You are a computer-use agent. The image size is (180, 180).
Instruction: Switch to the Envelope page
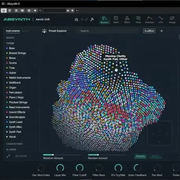coord(149,20)
